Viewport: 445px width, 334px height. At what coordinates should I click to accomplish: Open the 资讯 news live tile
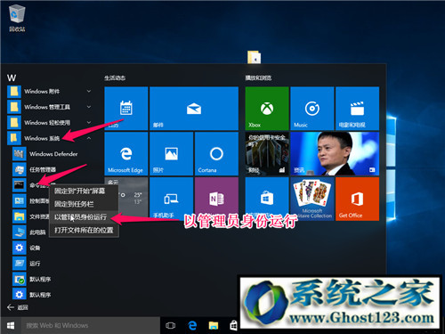pyautogui.click(x=335, y=154)
